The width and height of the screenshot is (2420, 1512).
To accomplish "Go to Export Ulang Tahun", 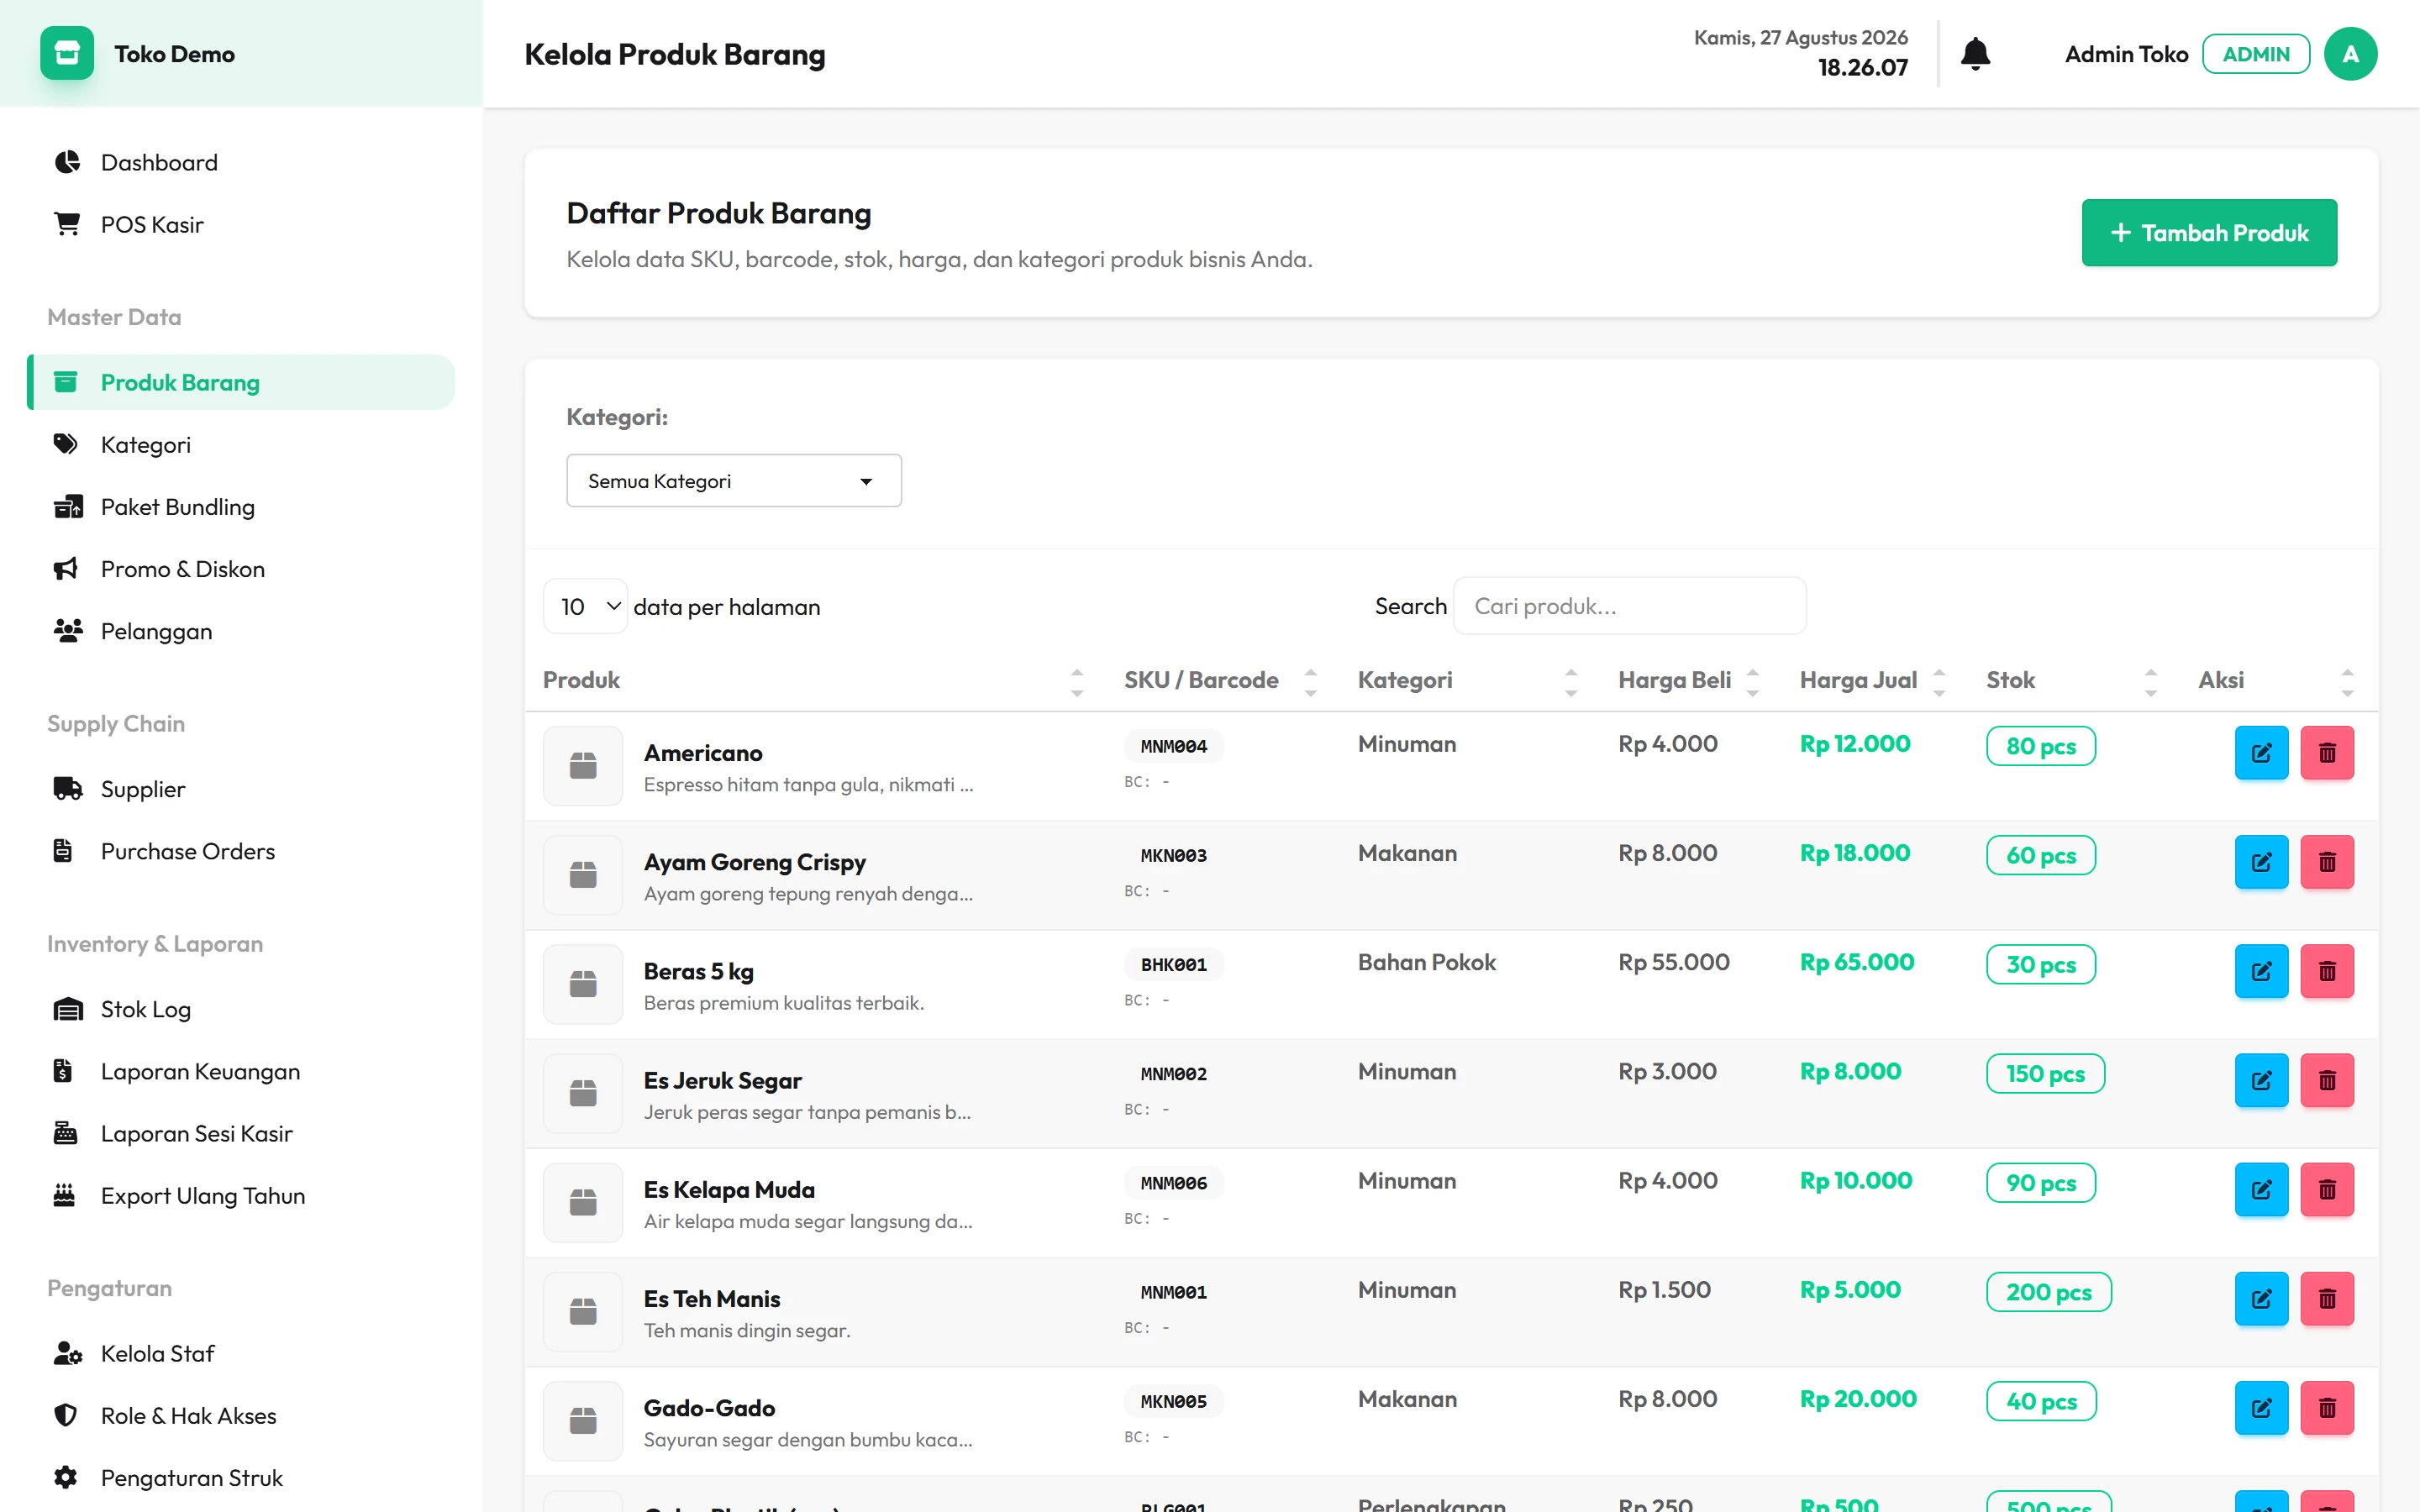I will coord(241,1196).
